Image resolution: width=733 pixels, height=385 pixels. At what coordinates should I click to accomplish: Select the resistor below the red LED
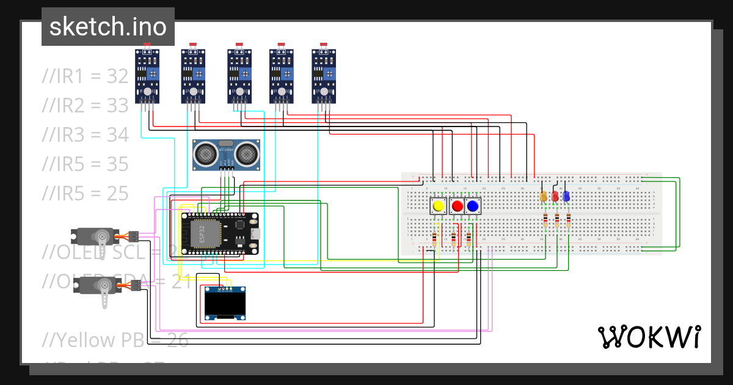[556, 220]
